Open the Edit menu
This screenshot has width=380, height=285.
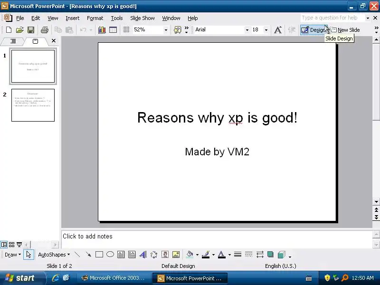click(35, 18)
